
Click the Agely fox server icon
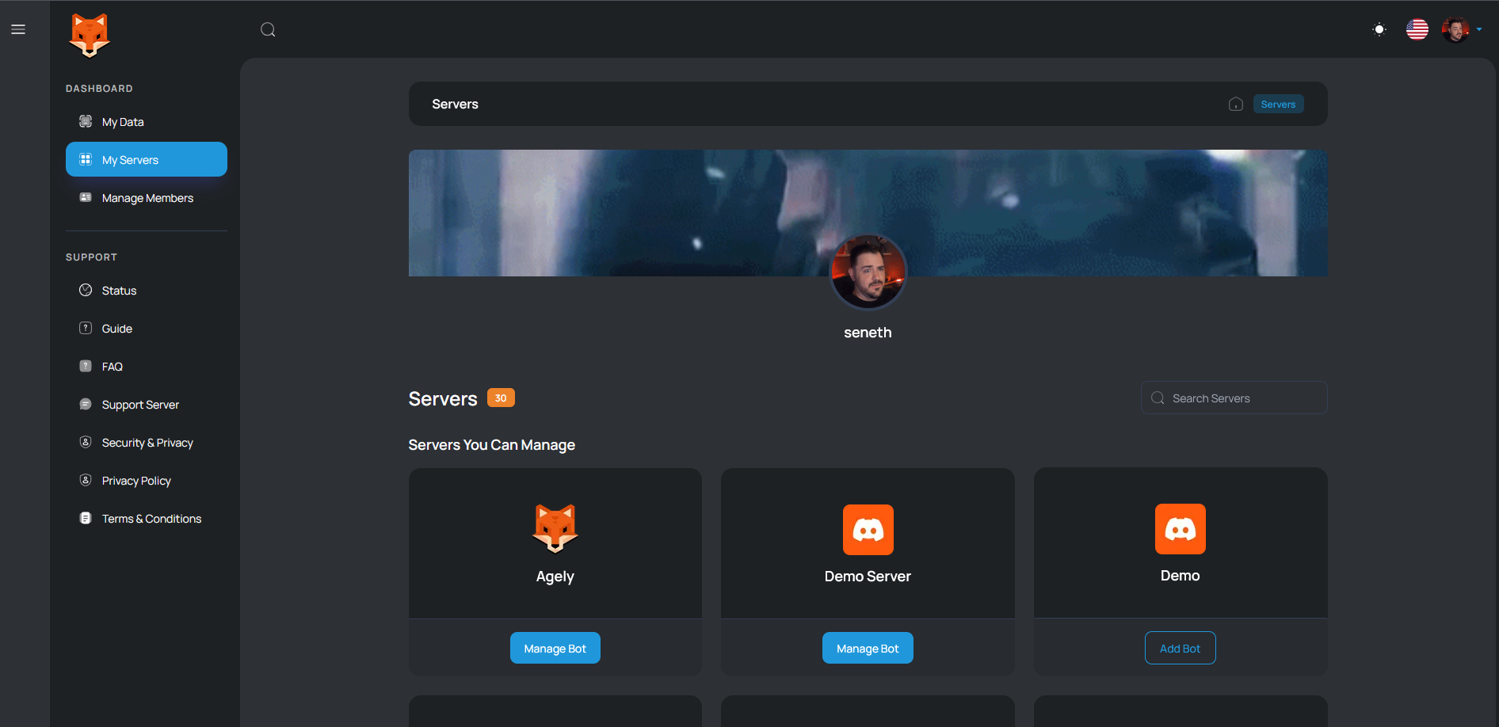(555, 528)
